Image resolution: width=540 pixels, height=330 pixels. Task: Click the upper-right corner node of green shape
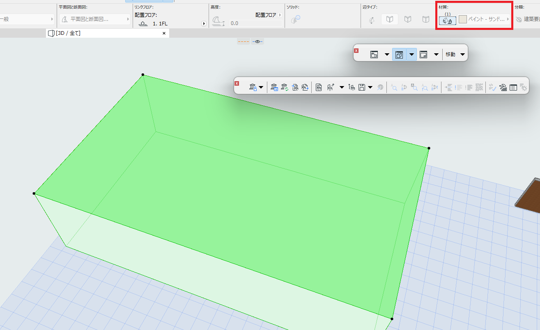tap(429, 148)
